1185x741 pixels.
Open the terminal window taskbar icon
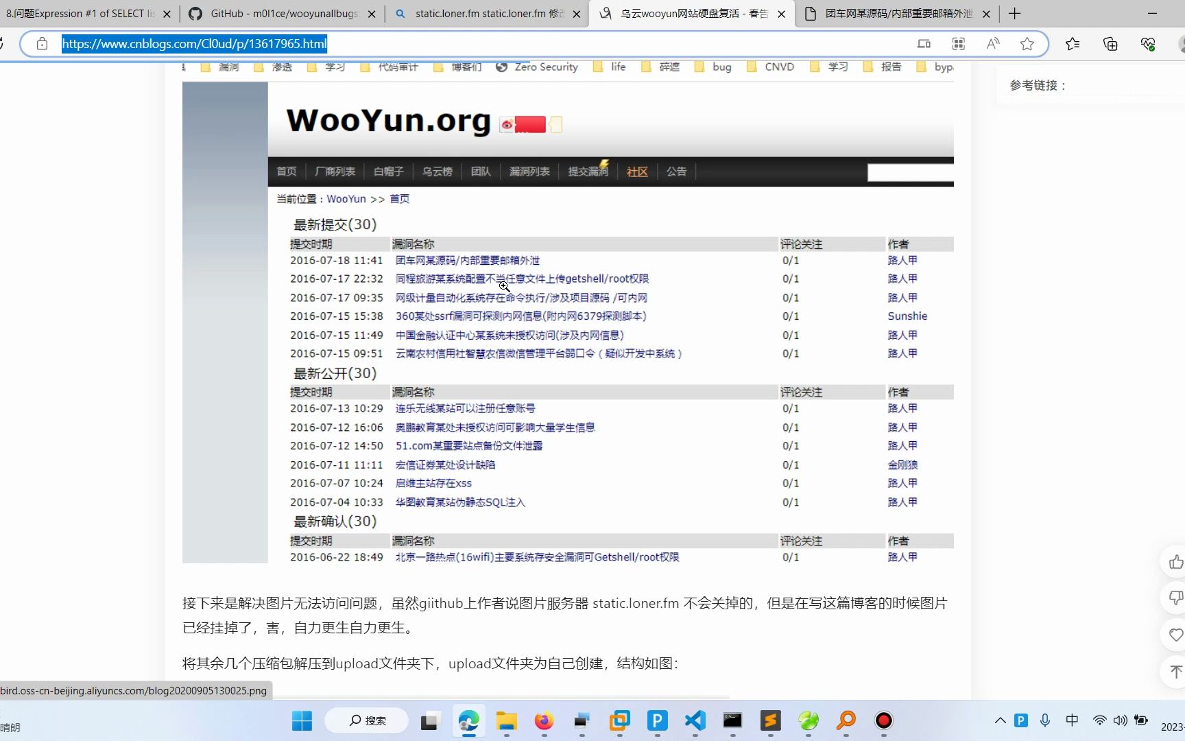[x=732, y=720]
